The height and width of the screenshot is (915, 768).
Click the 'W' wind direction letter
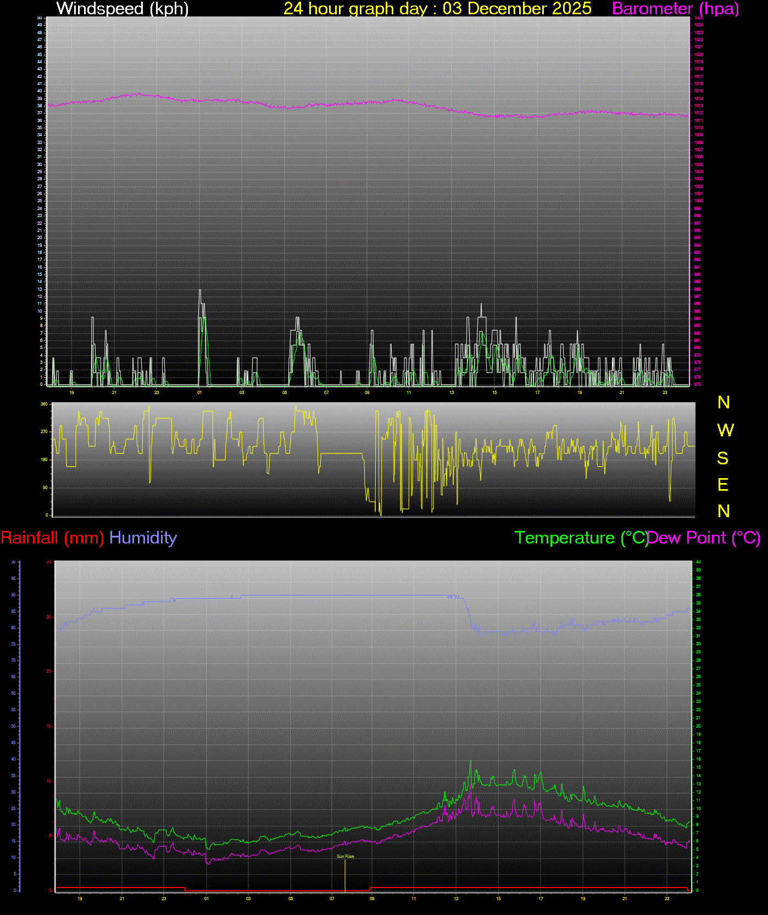(725, 430)
